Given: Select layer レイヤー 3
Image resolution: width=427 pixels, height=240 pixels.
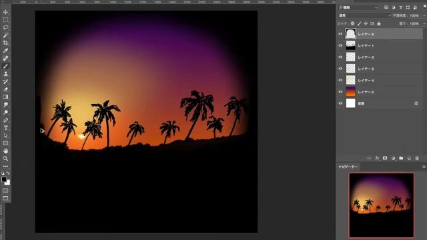Looking at the screenshot, I should (380, 57).
